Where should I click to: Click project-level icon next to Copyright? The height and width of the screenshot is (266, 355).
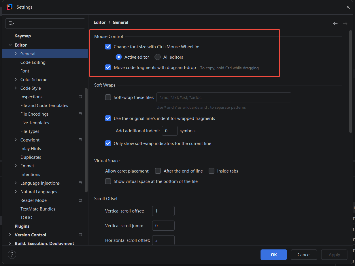[x=80, y=140]
